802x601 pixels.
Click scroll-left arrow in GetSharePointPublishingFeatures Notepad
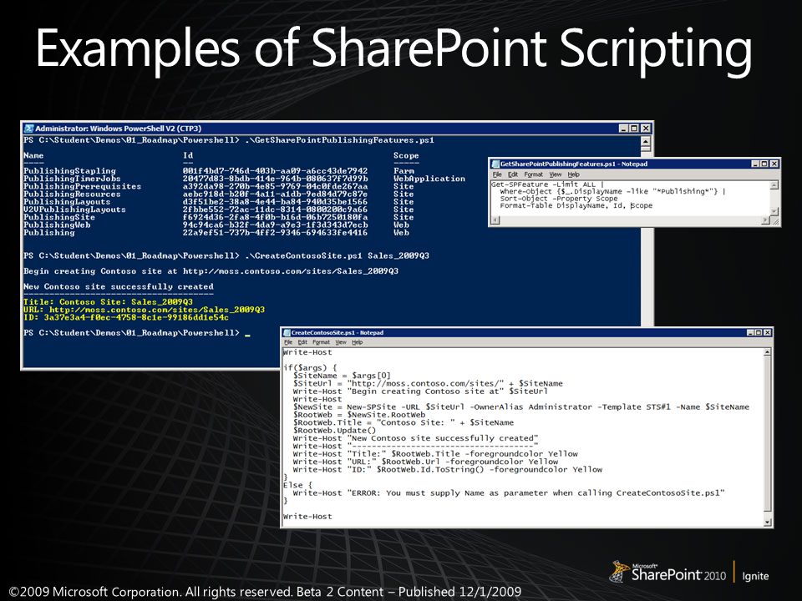(x=495, y=220)
